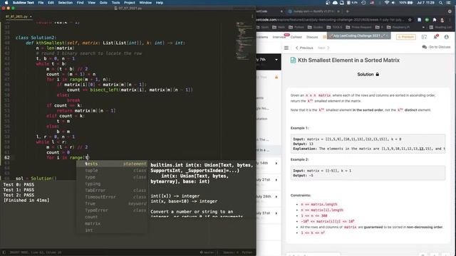
Task: Click the Spaces indentation setting in status bar
Action: (231, 252)
